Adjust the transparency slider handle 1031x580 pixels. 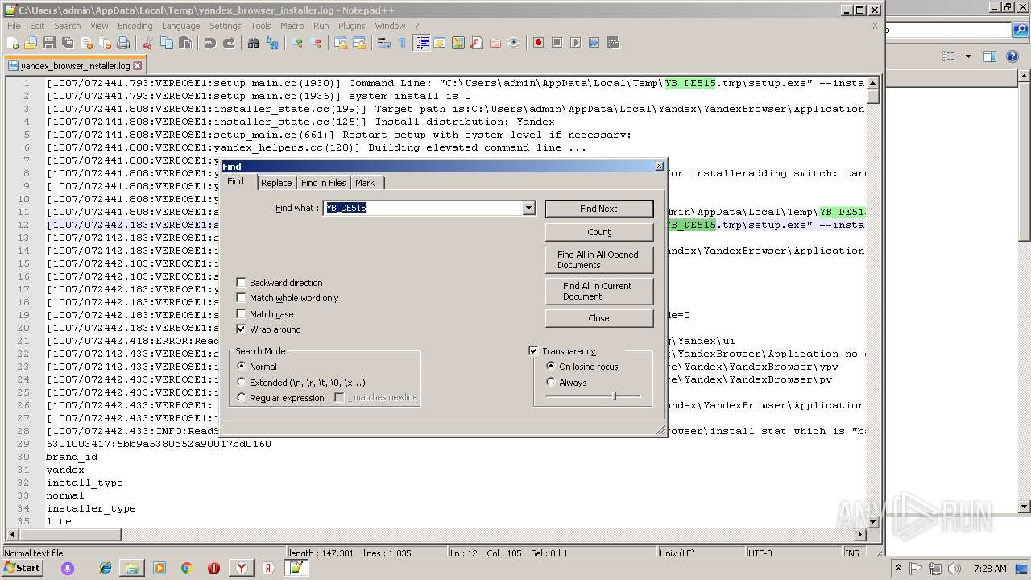point(614,396)
